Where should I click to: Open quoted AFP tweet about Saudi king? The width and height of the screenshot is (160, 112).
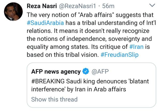click(x=91, y=85)
